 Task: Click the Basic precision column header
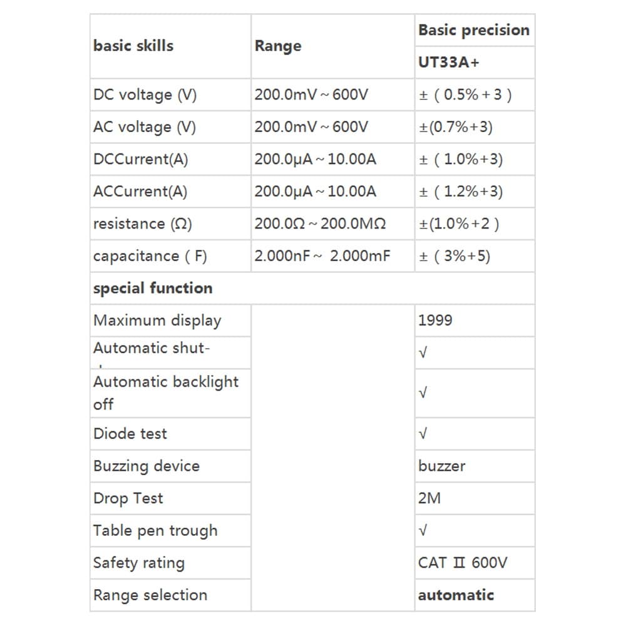point(474,30)
